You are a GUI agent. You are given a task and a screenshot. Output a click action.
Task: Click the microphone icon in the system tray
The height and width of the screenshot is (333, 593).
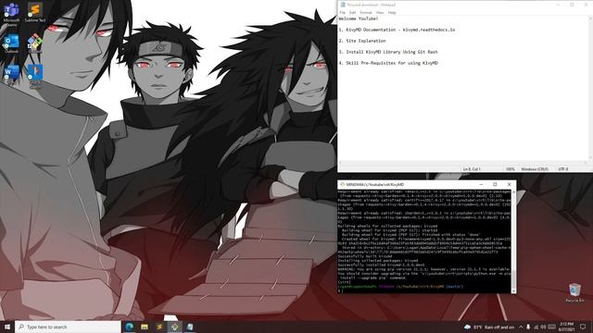[528, 327]
